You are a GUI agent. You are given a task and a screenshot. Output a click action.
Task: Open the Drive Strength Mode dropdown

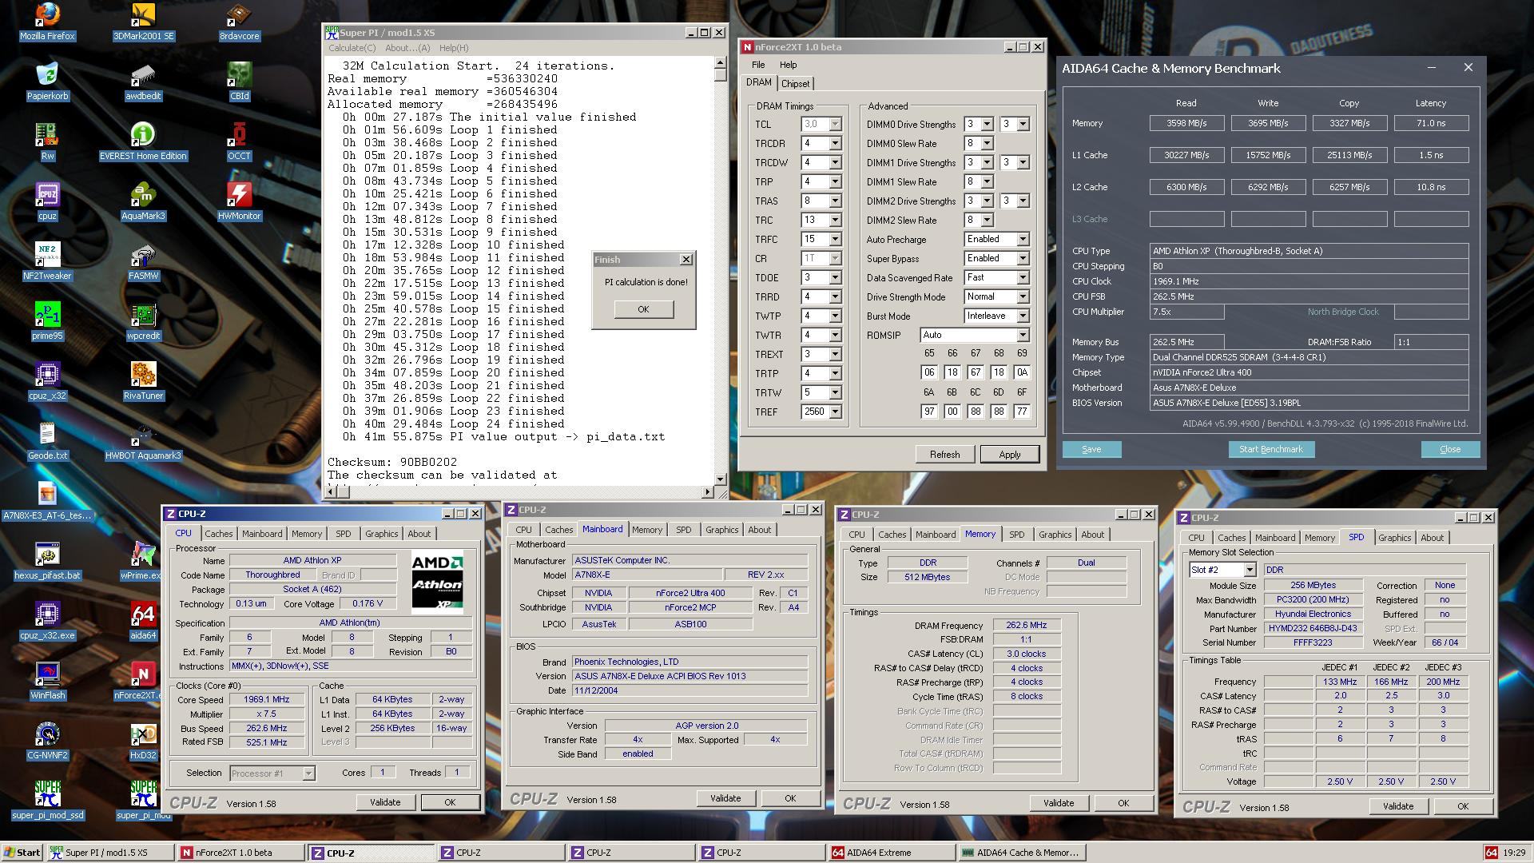pos(1022,297)
